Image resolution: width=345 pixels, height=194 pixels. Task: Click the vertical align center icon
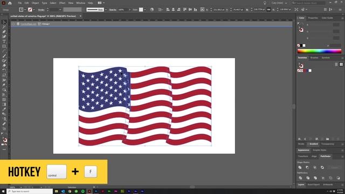point(190,10)
